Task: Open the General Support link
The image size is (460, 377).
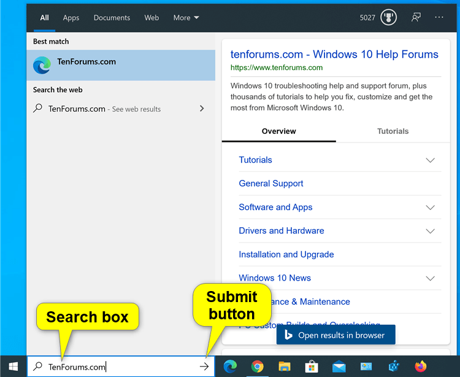Action: pos(270,184)
